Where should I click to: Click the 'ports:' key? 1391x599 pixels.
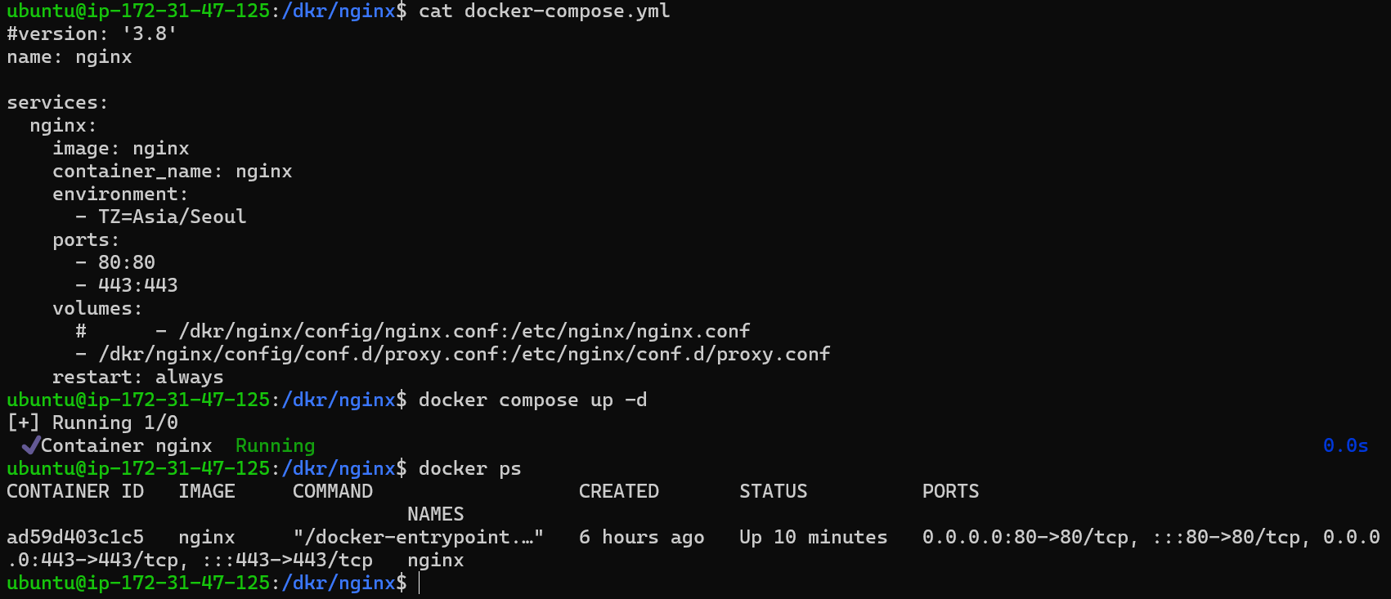click(x=86, y=240)
